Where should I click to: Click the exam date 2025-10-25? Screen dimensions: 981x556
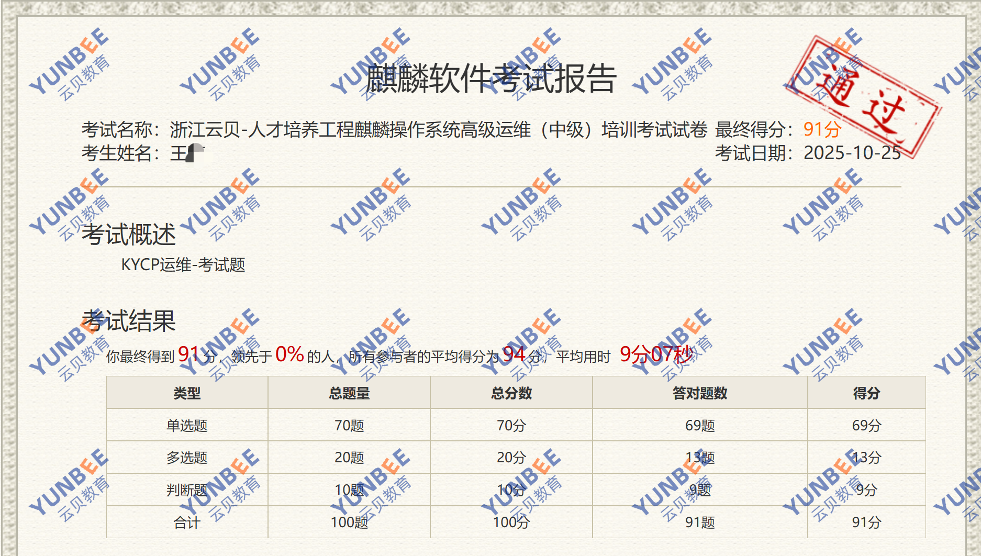tap(852, 153)
